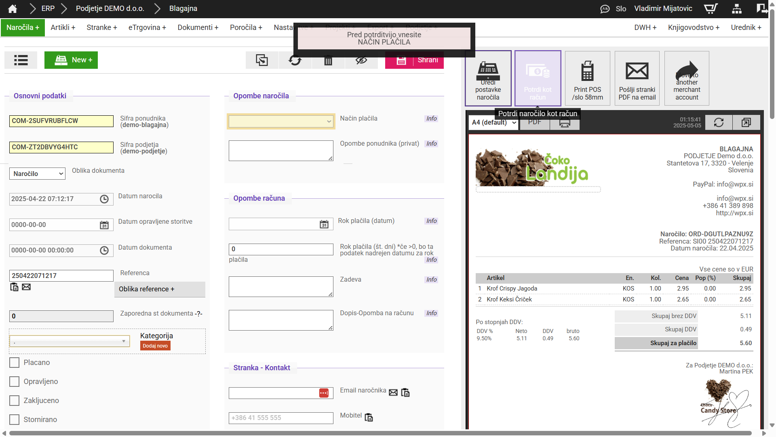Open the Knjigovodstvo + menu

click(x=694, y=28)
